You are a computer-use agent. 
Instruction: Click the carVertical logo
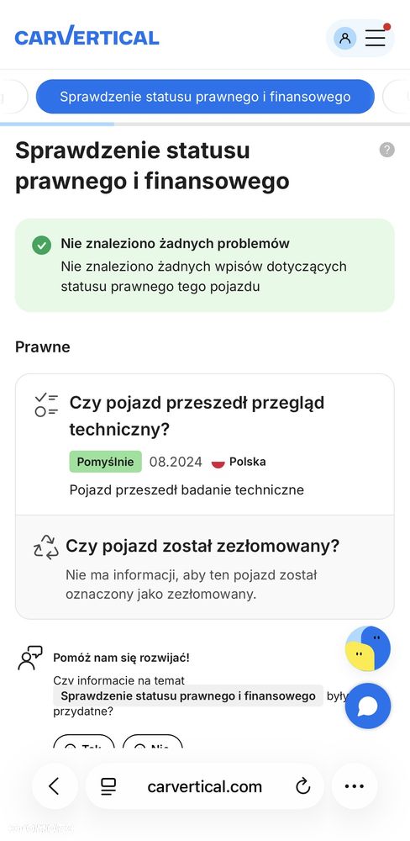(x=87, y=37)
